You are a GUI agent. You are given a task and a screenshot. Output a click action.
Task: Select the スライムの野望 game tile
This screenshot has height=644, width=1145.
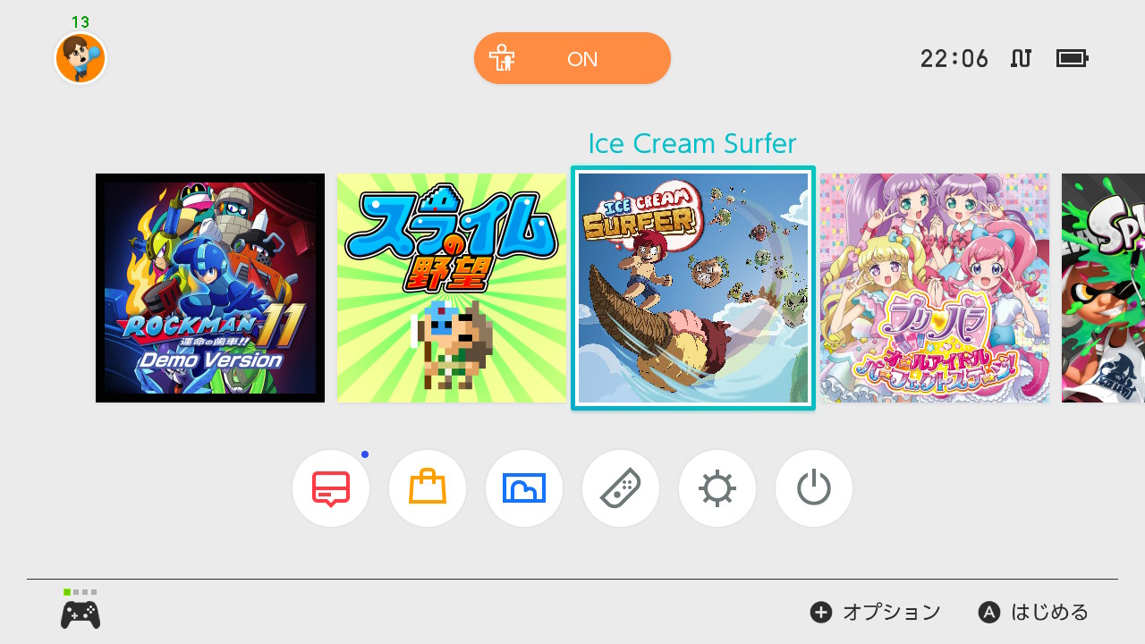tap(452, 288)
